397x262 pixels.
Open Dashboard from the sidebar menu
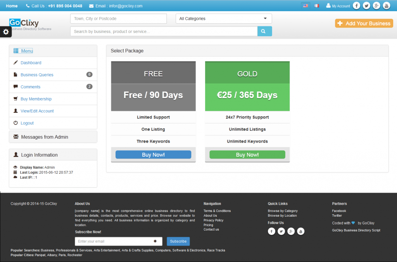(x=31, y=63)
